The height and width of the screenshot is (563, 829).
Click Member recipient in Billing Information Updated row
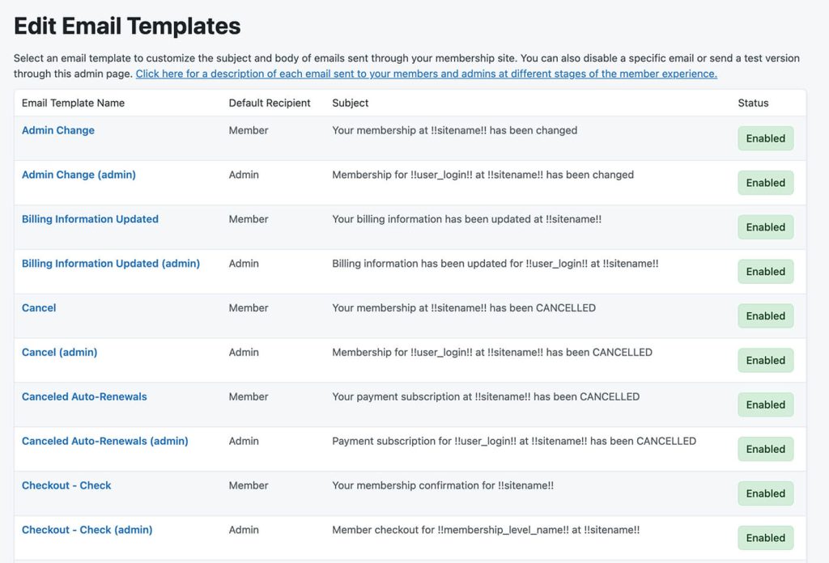(249, 219)
